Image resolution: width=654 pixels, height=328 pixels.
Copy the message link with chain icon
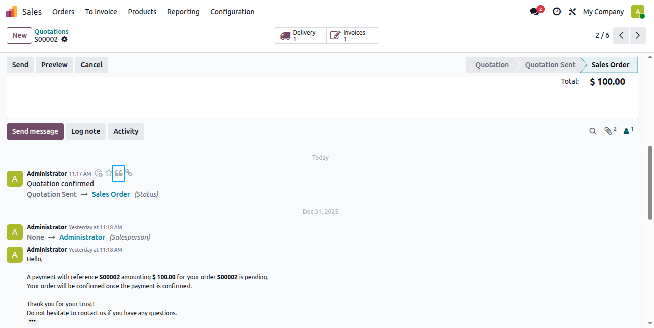(129, 173)
